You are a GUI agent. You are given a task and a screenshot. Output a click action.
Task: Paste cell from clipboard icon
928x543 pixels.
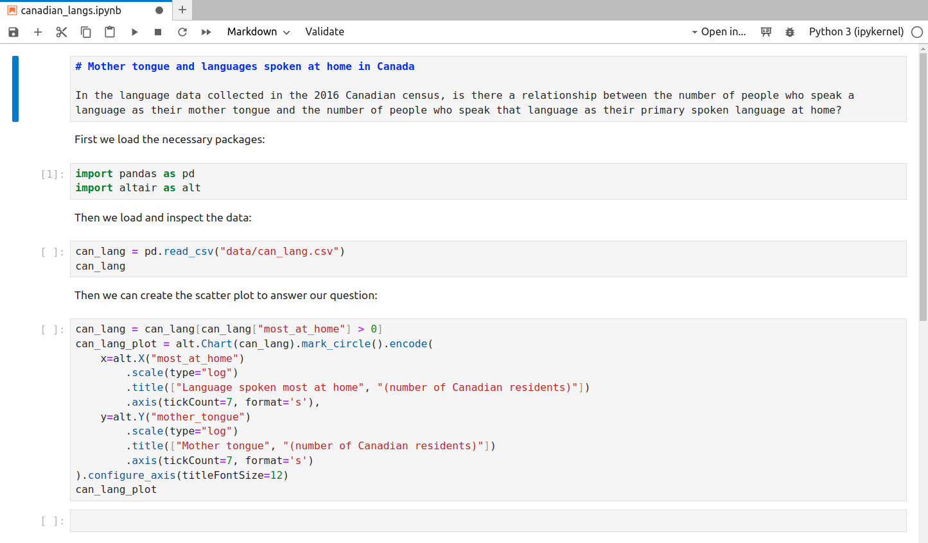point(110,32)
